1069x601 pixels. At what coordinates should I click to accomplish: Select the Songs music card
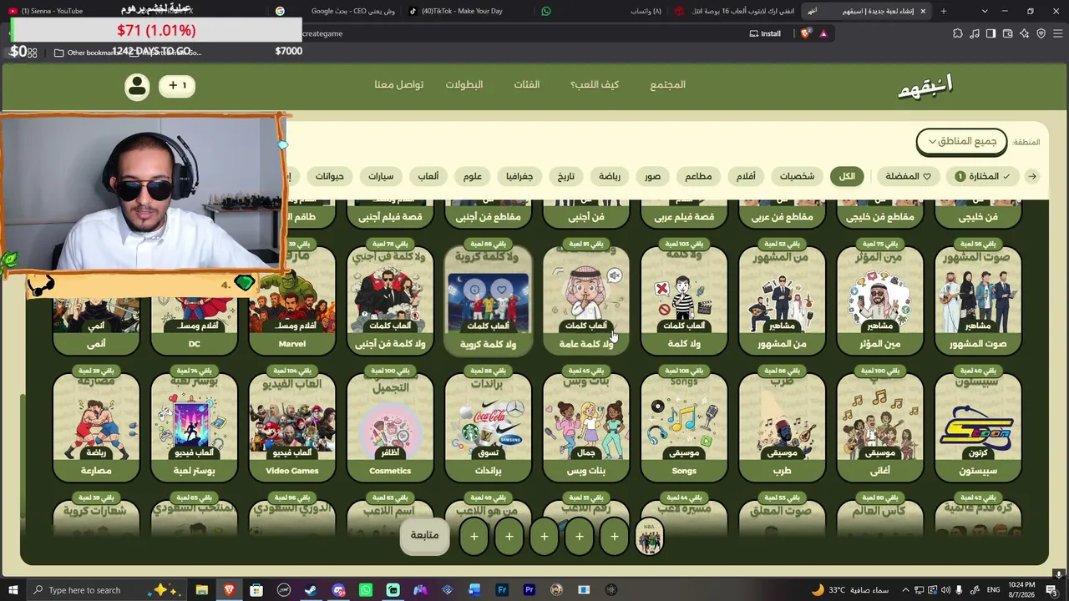pos(684,427)
